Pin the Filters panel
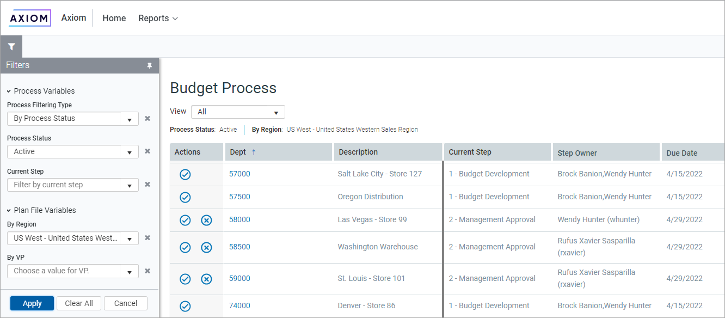Image resolution: width=725 pixels, height=318 pixels. point(150,65)
